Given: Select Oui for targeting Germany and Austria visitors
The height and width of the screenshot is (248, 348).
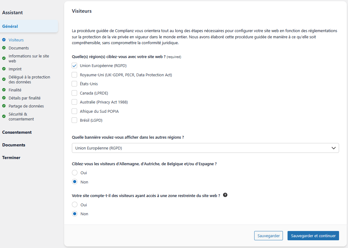Looking at the screenshot, I should coord(74,173).
